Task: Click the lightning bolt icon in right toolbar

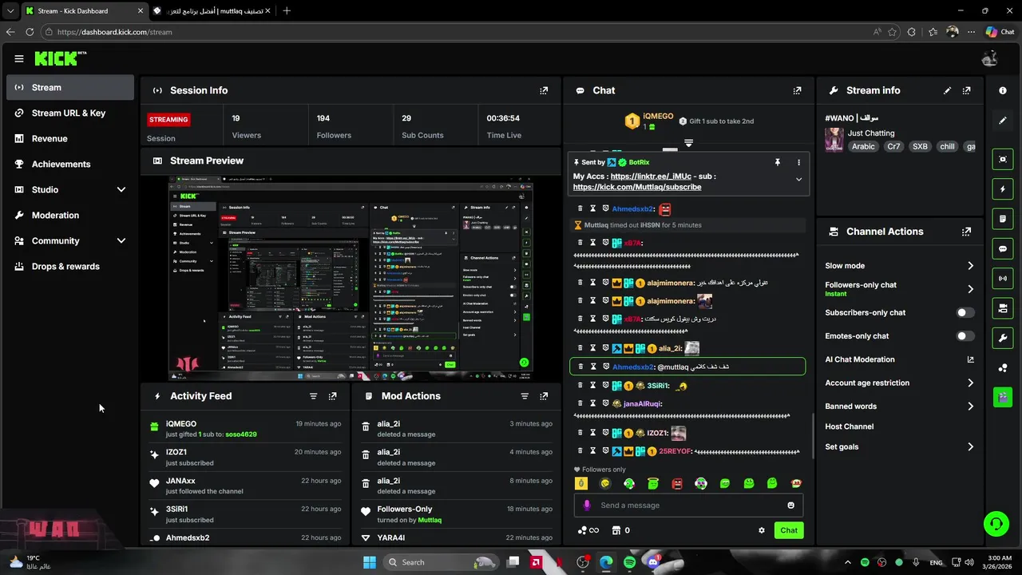Action: 1003,189
